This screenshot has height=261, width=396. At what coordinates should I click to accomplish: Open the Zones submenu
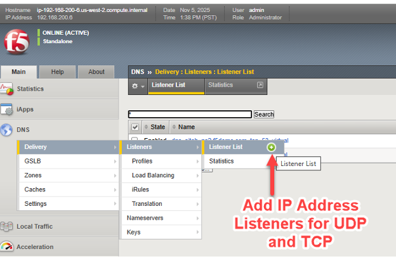68,175
